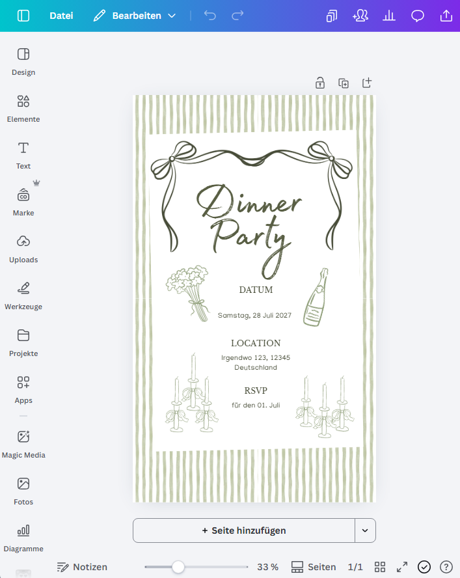Image resolution: width=460 pixels, height=578 pixels.
Task: Open analytics bar chart icon
Action: (389, 16)
